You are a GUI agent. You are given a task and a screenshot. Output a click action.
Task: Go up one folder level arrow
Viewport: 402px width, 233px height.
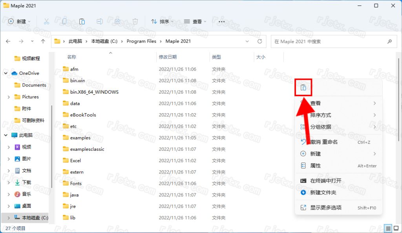pos(43,41)
